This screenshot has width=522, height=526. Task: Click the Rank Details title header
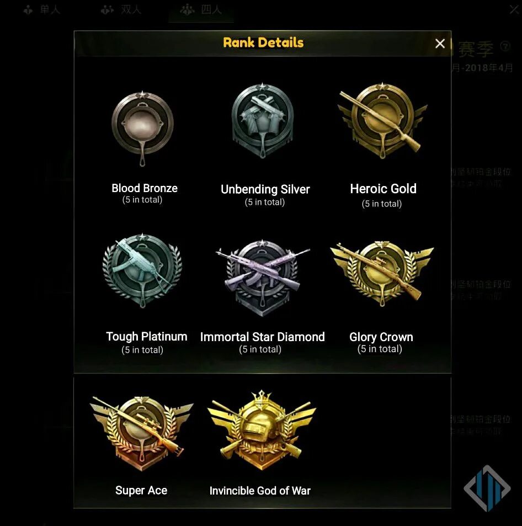263,42
